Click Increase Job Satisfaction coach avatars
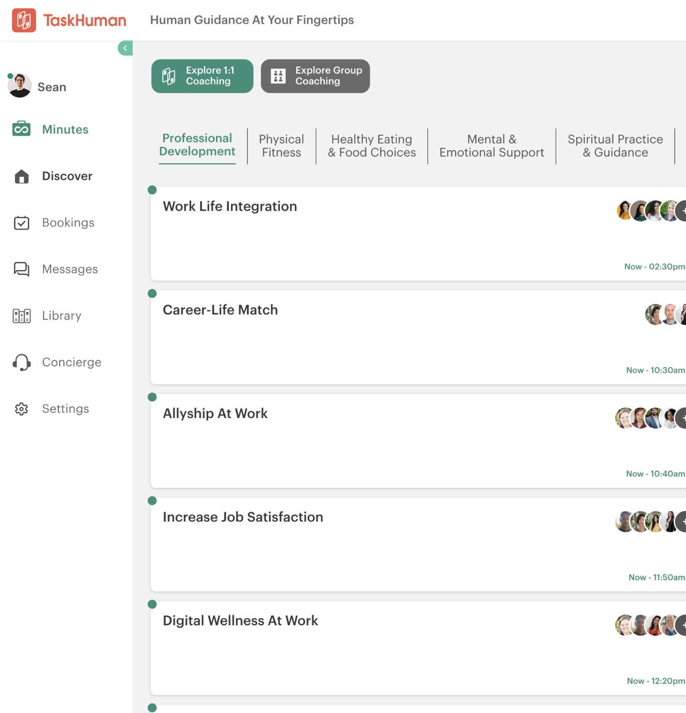Screen dimensions: 686x713 pyautogui.click(x=650, y=522)
